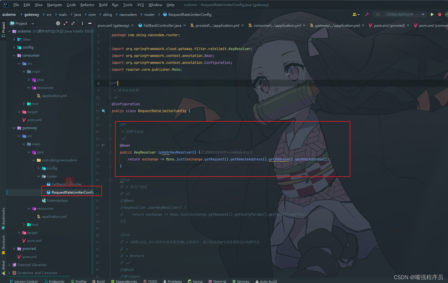This screenshot has width=448, height=283.
Task: Open the Auto-build tool window
Action: [x=266, y=281]
